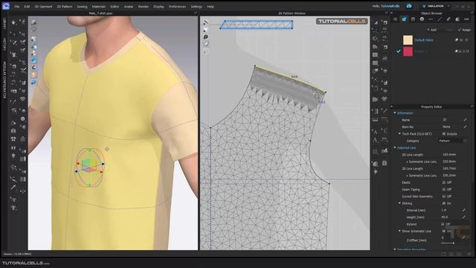Collapse the Property Editor panel arrow
Viewport: 476px width, 268px height.
(x=391, y=106)
